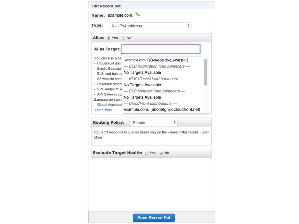Set Evaluate Target Health to Yes
This screenshot has height=224, width=299.
point(147,153)
